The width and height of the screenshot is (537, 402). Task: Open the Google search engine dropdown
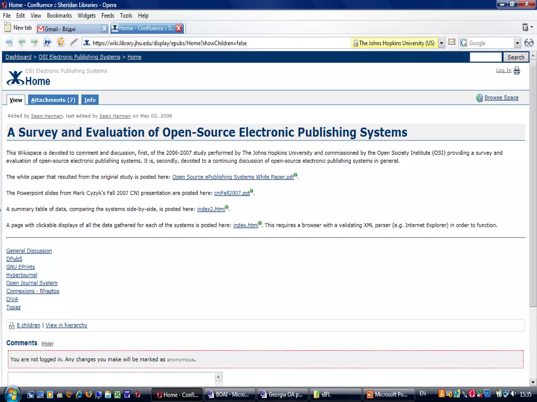(517, 43)
